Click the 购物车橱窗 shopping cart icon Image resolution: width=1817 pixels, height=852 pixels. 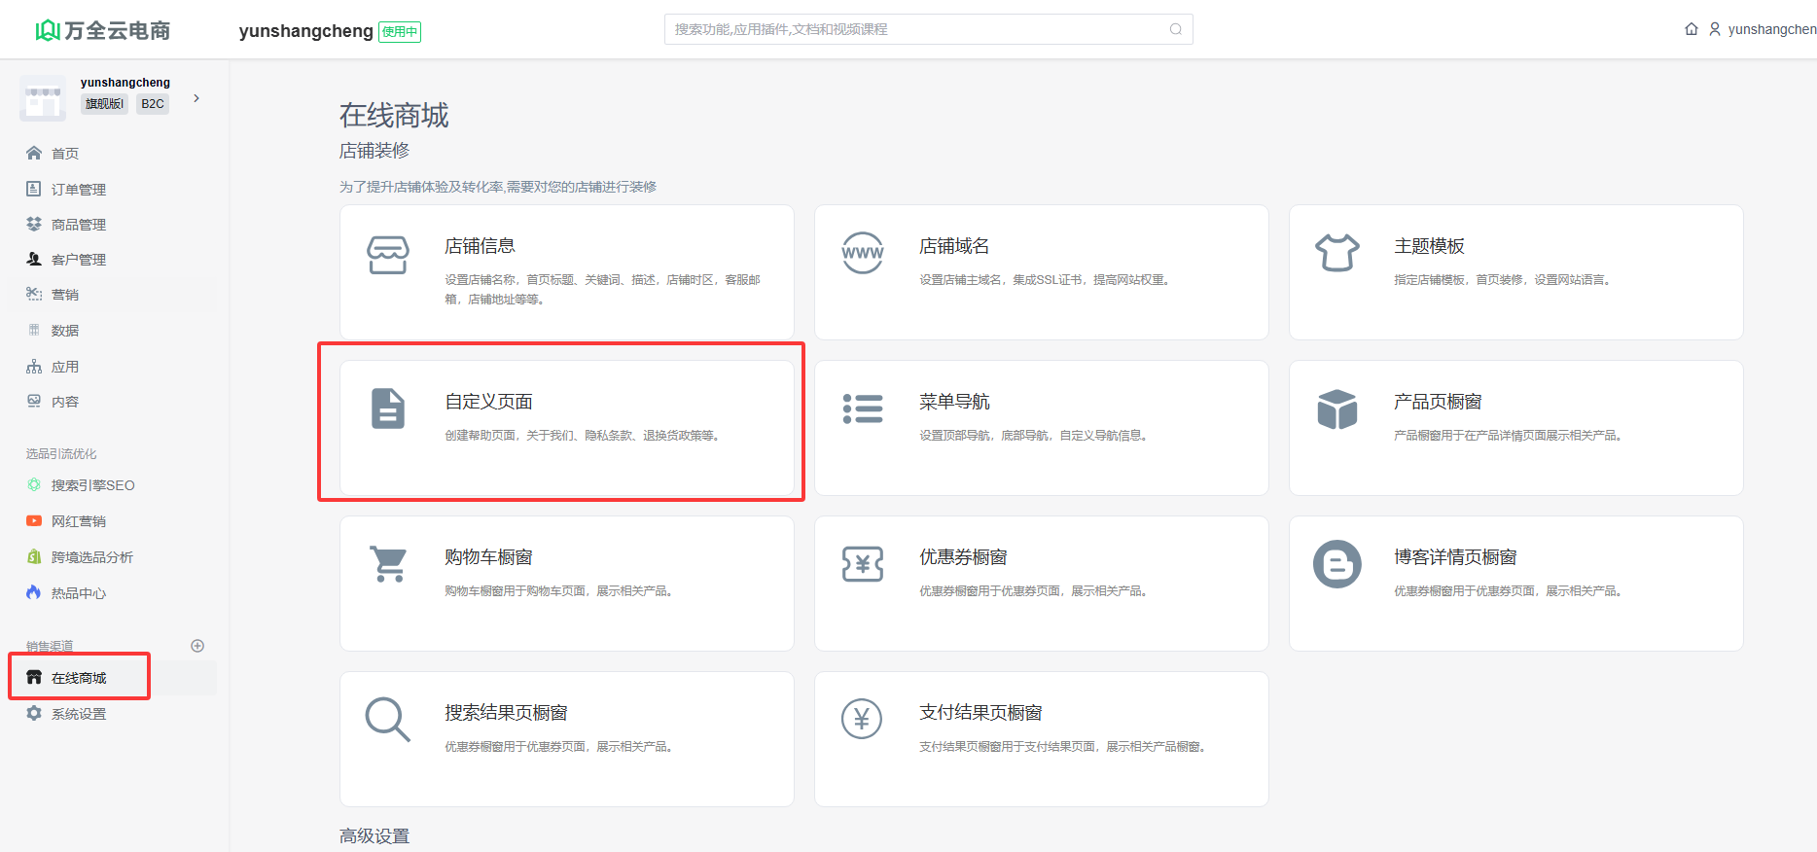point(389,564)
